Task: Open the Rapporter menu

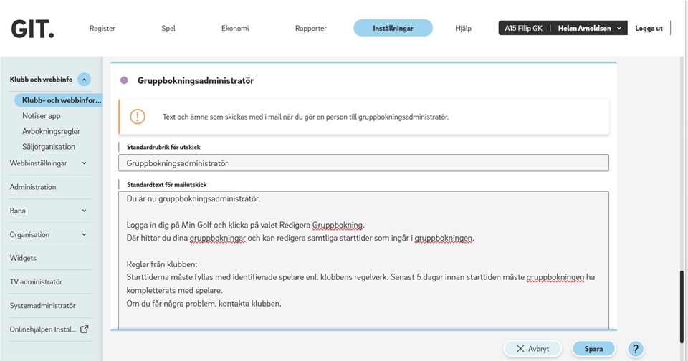Action: pos(310,29)
